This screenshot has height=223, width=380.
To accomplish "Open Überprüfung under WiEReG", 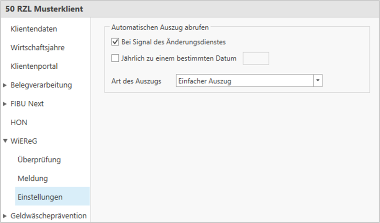I will (38, 160).
